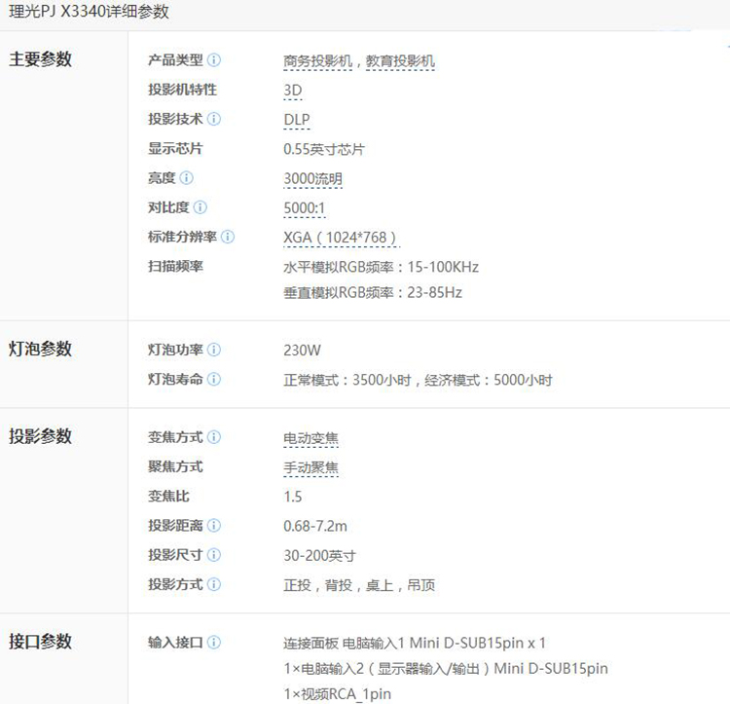This screenshot has width=730, height=704.
Task: Click the 3D feature link
Action: (x=292, y=91)
